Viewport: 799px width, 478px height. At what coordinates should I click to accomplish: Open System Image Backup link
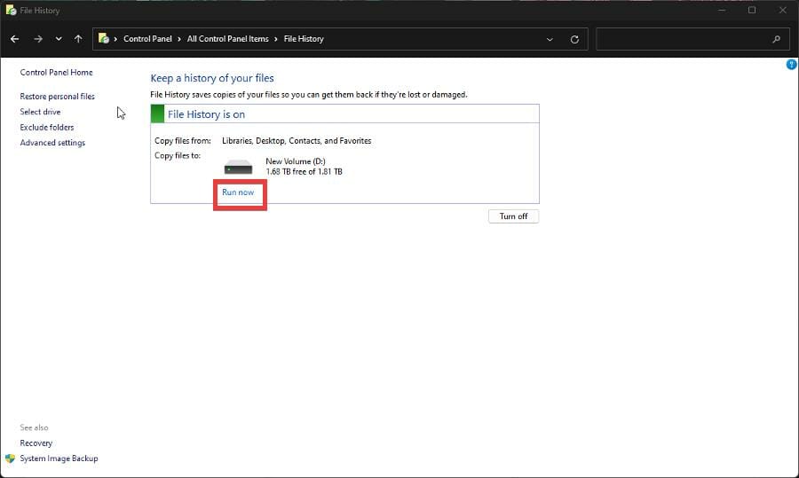click(59, 458)
